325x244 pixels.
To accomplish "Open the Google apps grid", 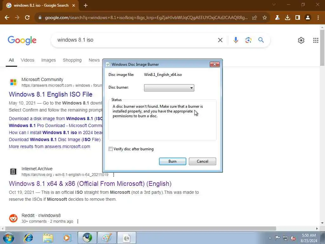I will click(316, 40).
